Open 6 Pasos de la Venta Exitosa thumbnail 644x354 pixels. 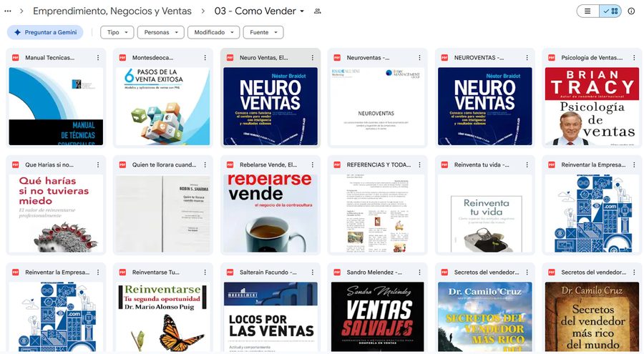[x=163, y=106]
